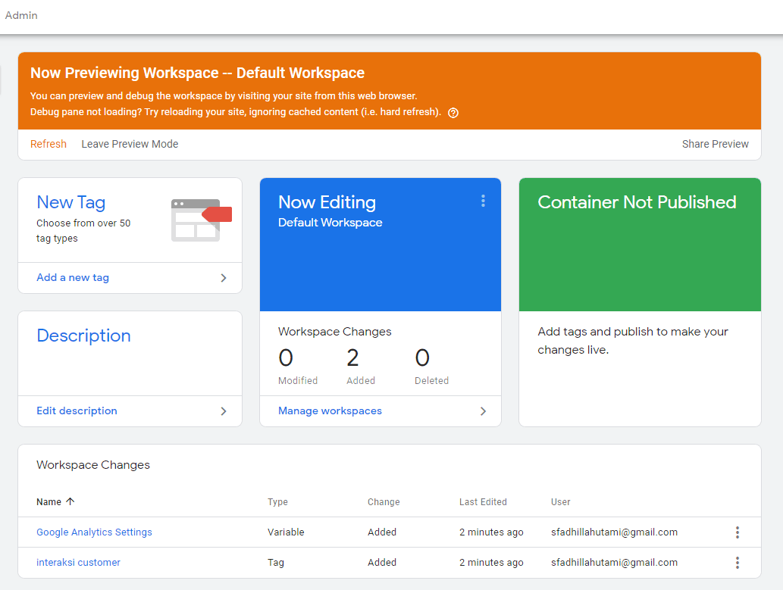Image resolution: width=783 pixels, height=590 pixels.
Task: Click the New Tag illustration icon
Action: [x=201, y=220]
